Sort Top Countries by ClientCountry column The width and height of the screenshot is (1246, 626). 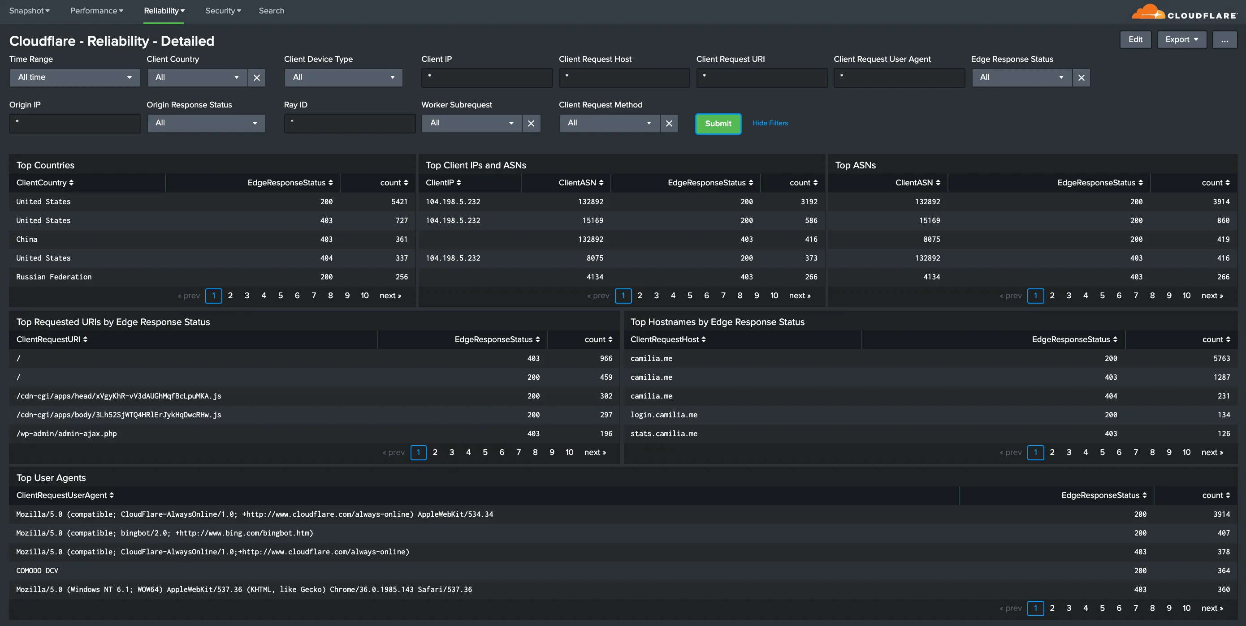click(44, 183)
